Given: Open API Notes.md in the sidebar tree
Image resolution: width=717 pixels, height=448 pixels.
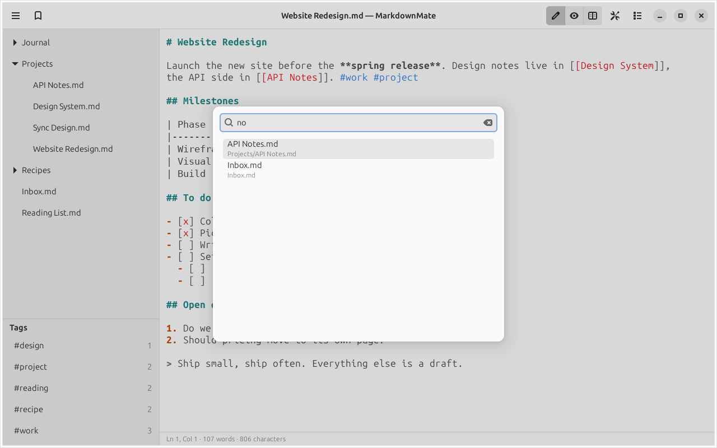Looking at the screenshot, I should 81,85.
